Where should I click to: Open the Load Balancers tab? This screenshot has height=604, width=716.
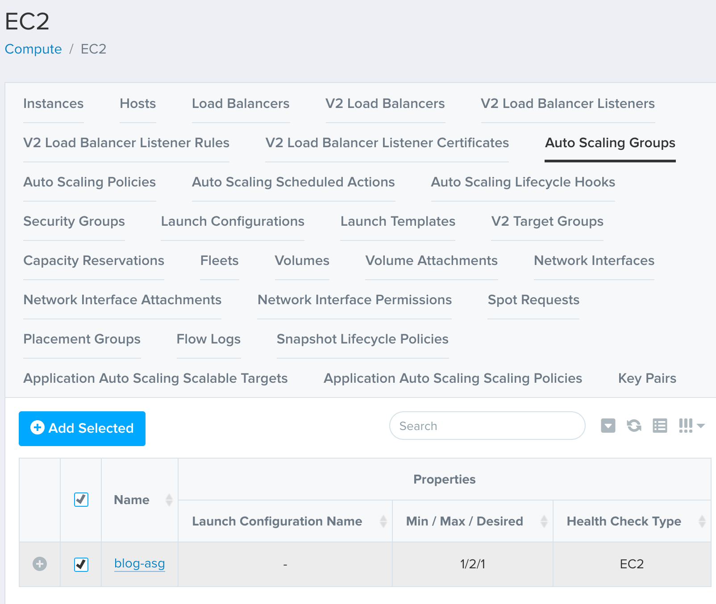pyautogui.click(x=241, y=103)
